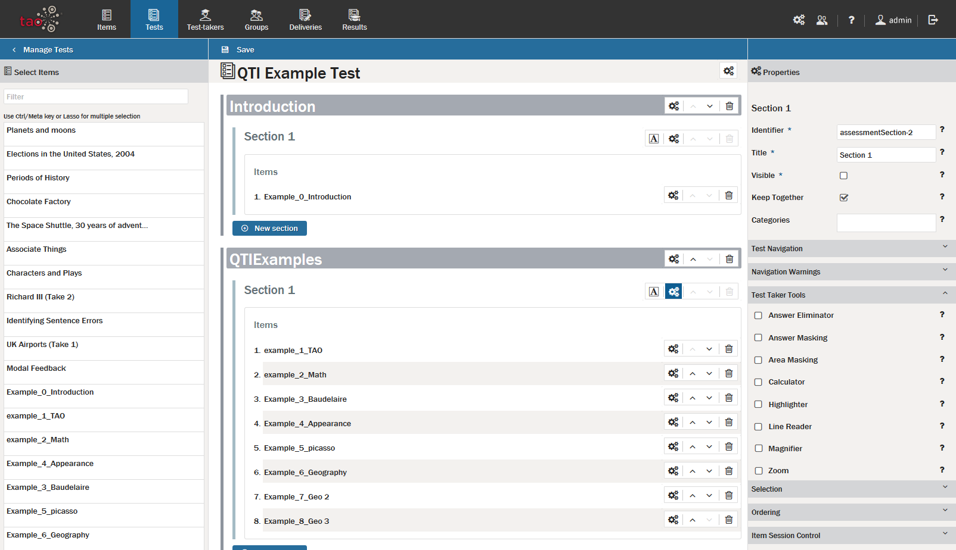Delete example_1_TAO item

pyautogui.click(x=728, y=349)
